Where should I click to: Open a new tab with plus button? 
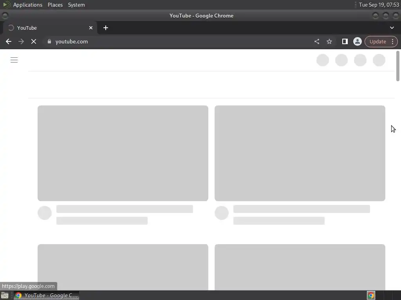coord(106,28)
